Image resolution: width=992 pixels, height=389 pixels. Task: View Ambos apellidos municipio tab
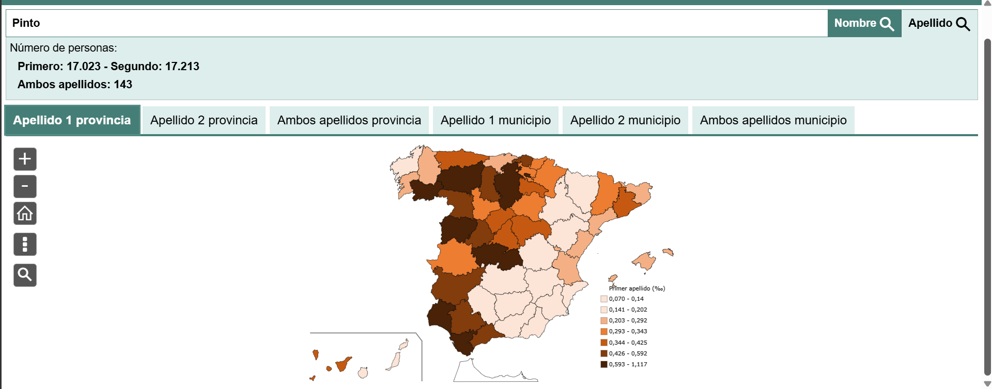click(773, 120)
